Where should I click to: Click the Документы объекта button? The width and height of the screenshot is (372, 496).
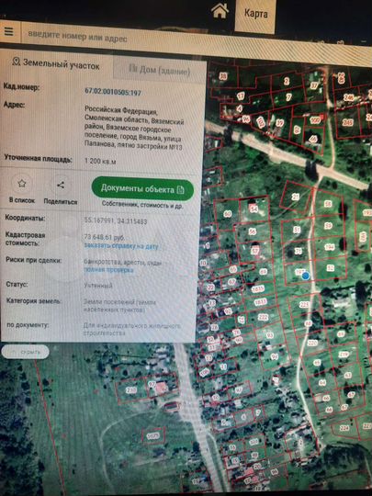coord(142,189)
